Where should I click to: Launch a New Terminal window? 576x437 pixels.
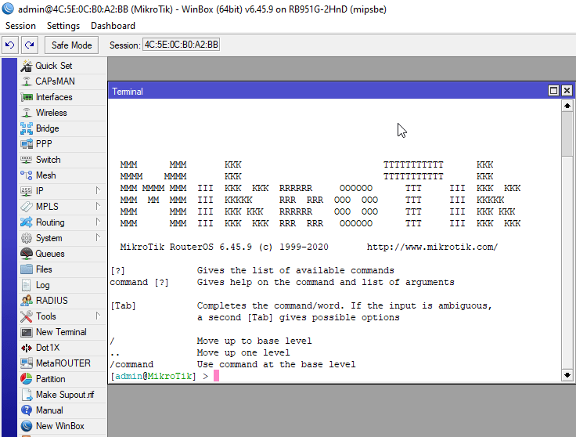pyautogui.click(x=60, y=332)
